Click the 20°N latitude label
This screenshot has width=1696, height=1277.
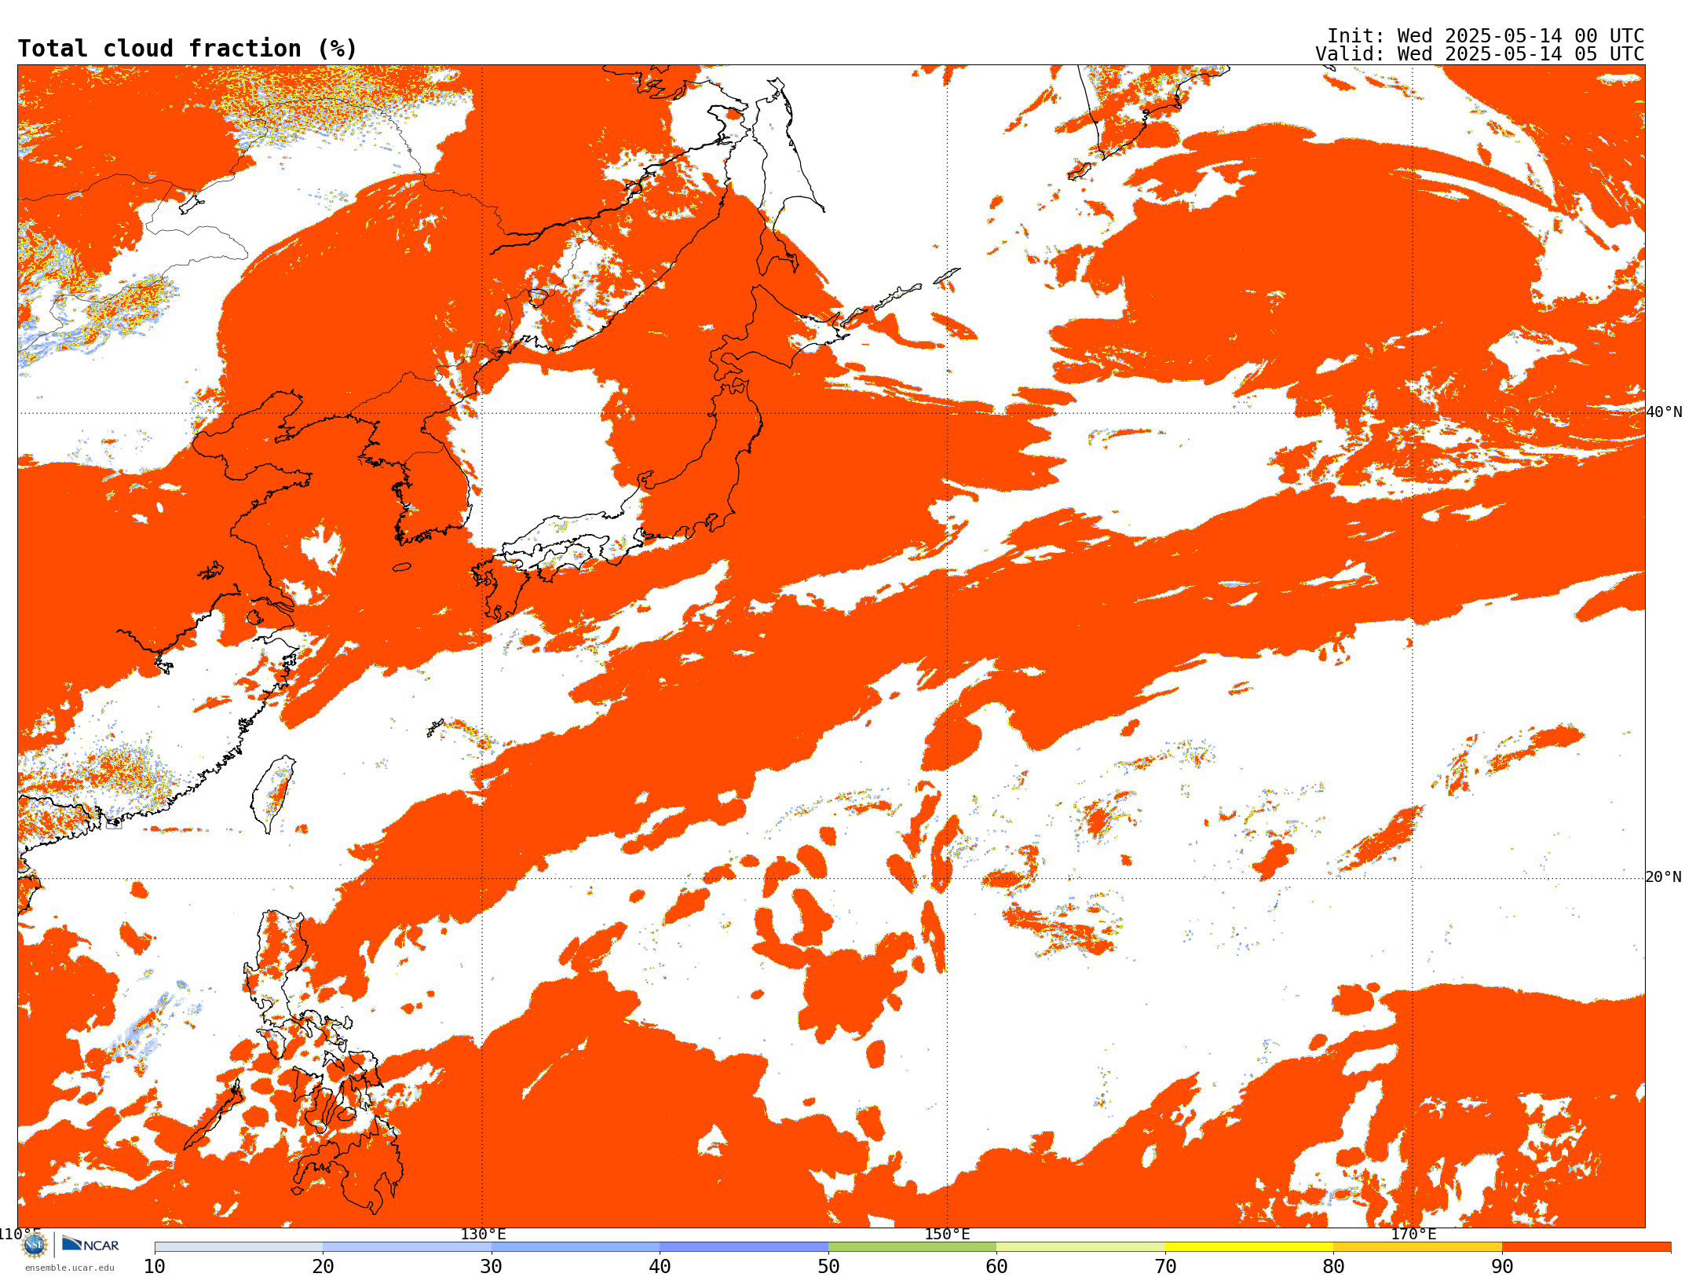coord(1664,876)
